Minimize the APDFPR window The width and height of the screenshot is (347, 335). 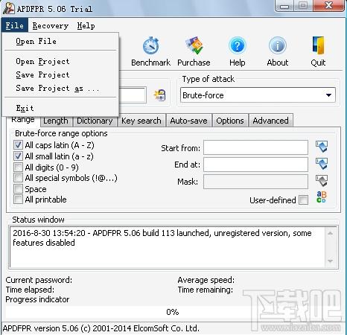(x=284, y=6)
